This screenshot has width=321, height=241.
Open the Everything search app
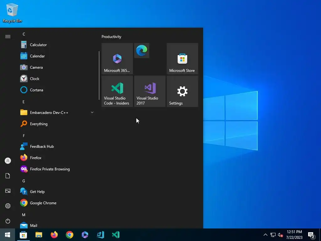coord(57,124)
